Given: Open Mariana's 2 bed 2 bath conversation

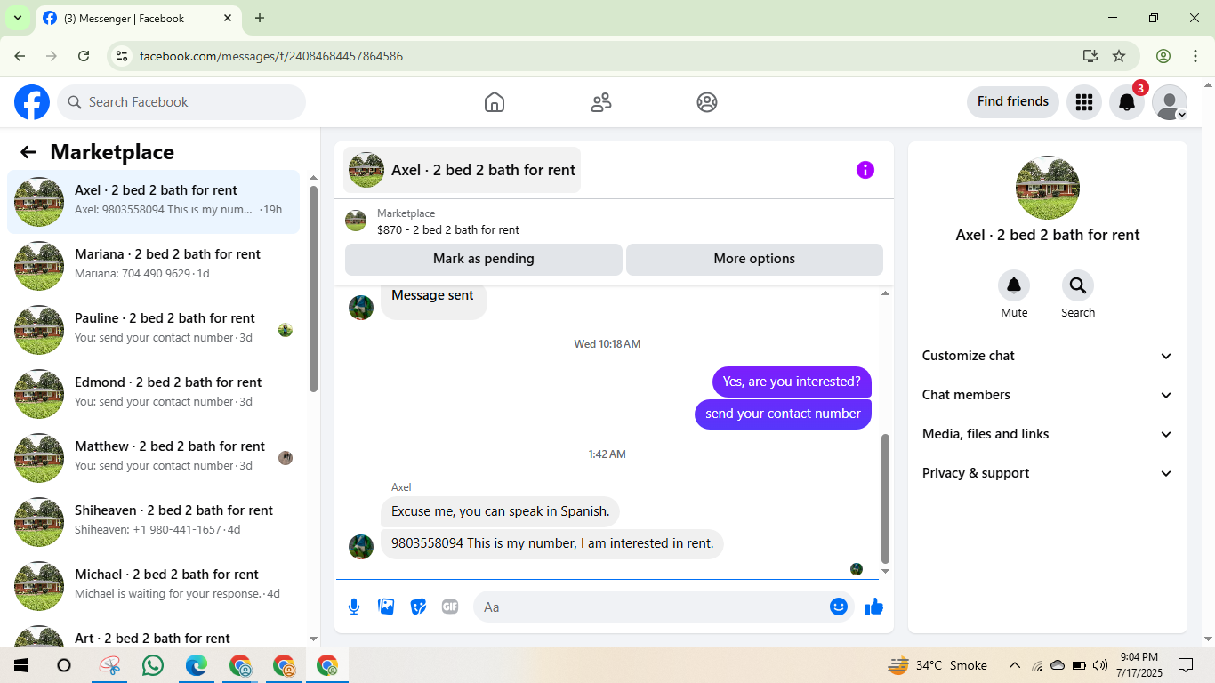Looking at the screenshot, I should point(154,266).
